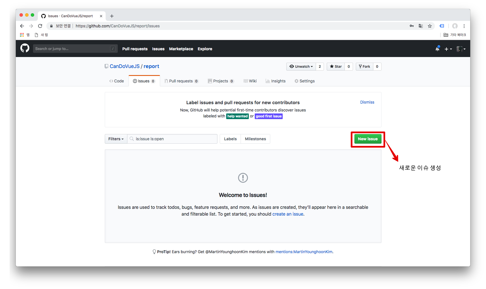Open the notifications bell icon
This screenshot has width=486, height=289.
pos(437,49)
